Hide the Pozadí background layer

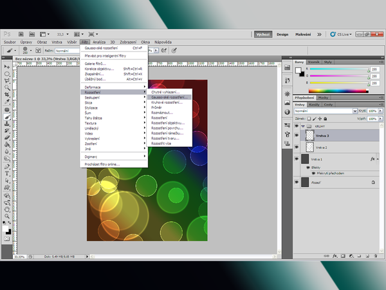[x=296, y=182]
